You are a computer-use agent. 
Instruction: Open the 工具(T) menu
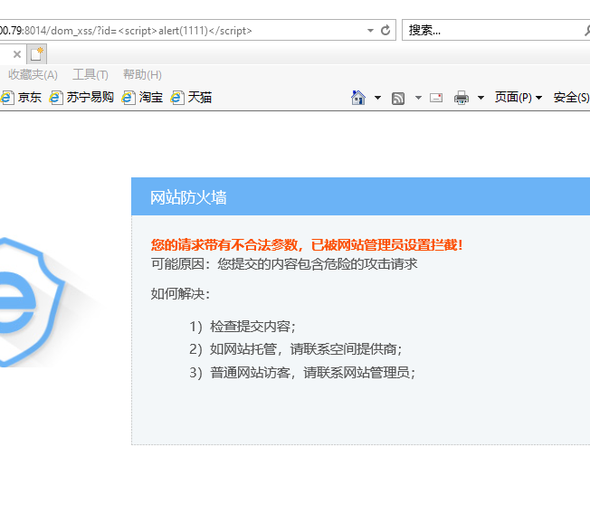tap(90, 75)
